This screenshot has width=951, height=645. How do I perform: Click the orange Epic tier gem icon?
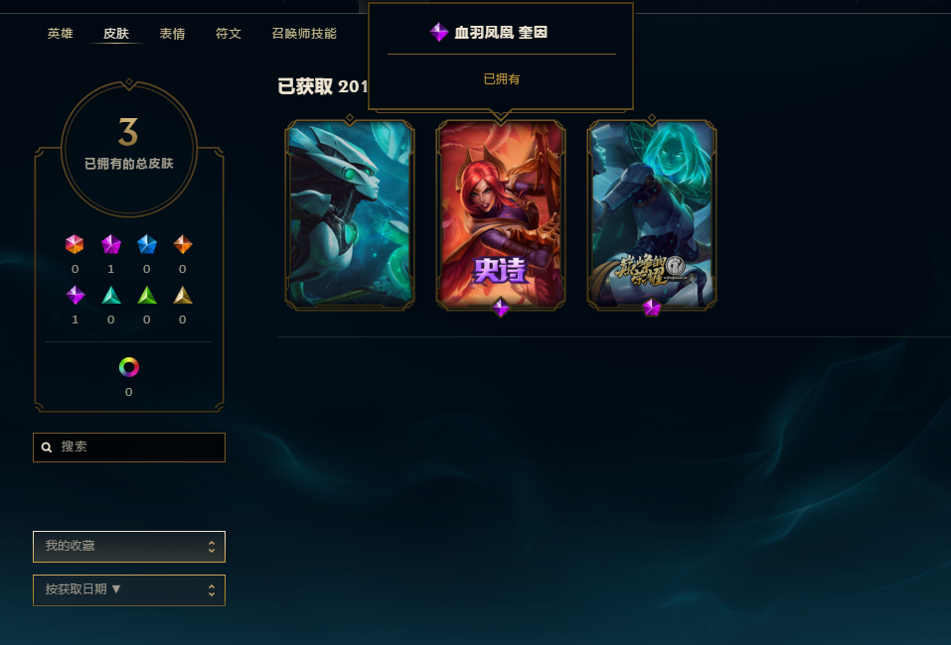click(x=183, y=244)
